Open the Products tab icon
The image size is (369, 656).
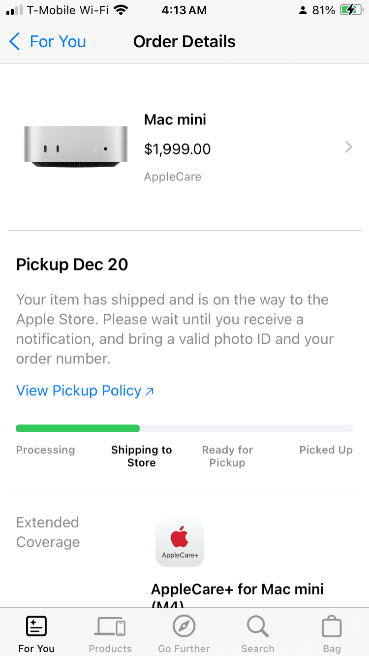click(x=110, y=627)
